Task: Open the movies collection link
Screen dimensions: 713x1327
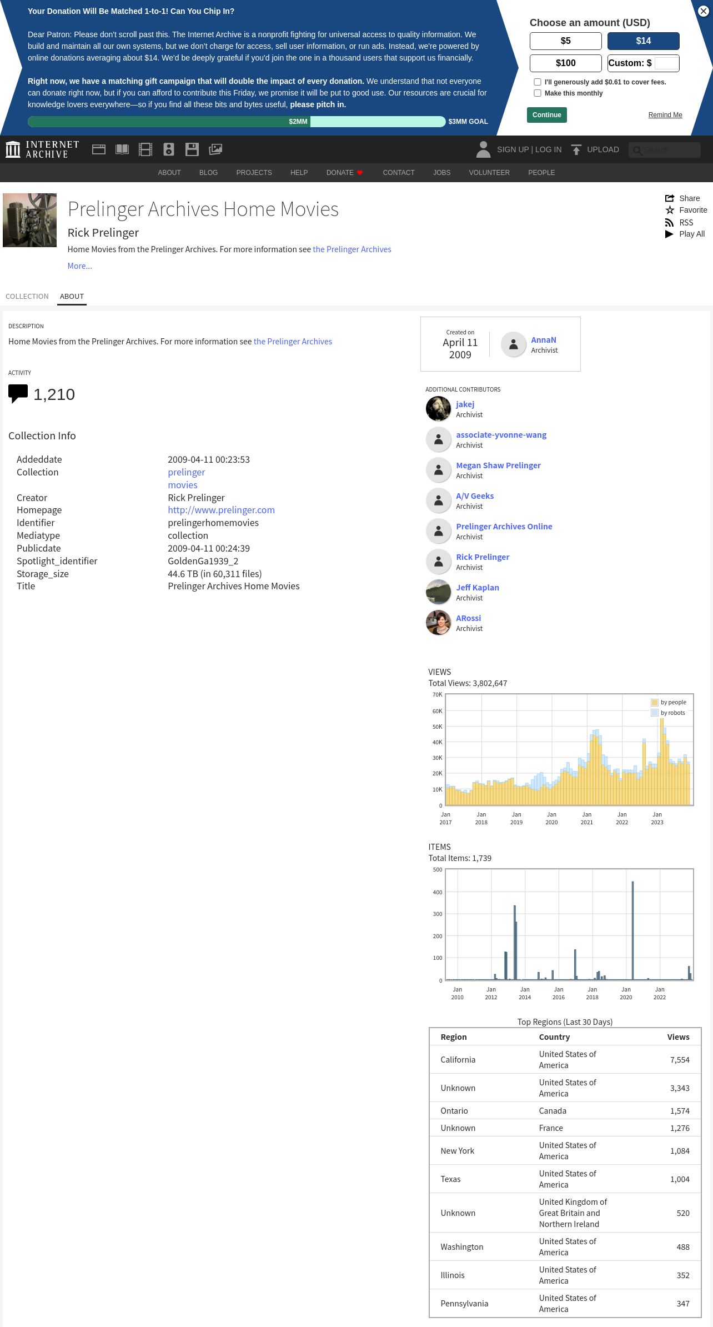Action: [x=183, y=485]
